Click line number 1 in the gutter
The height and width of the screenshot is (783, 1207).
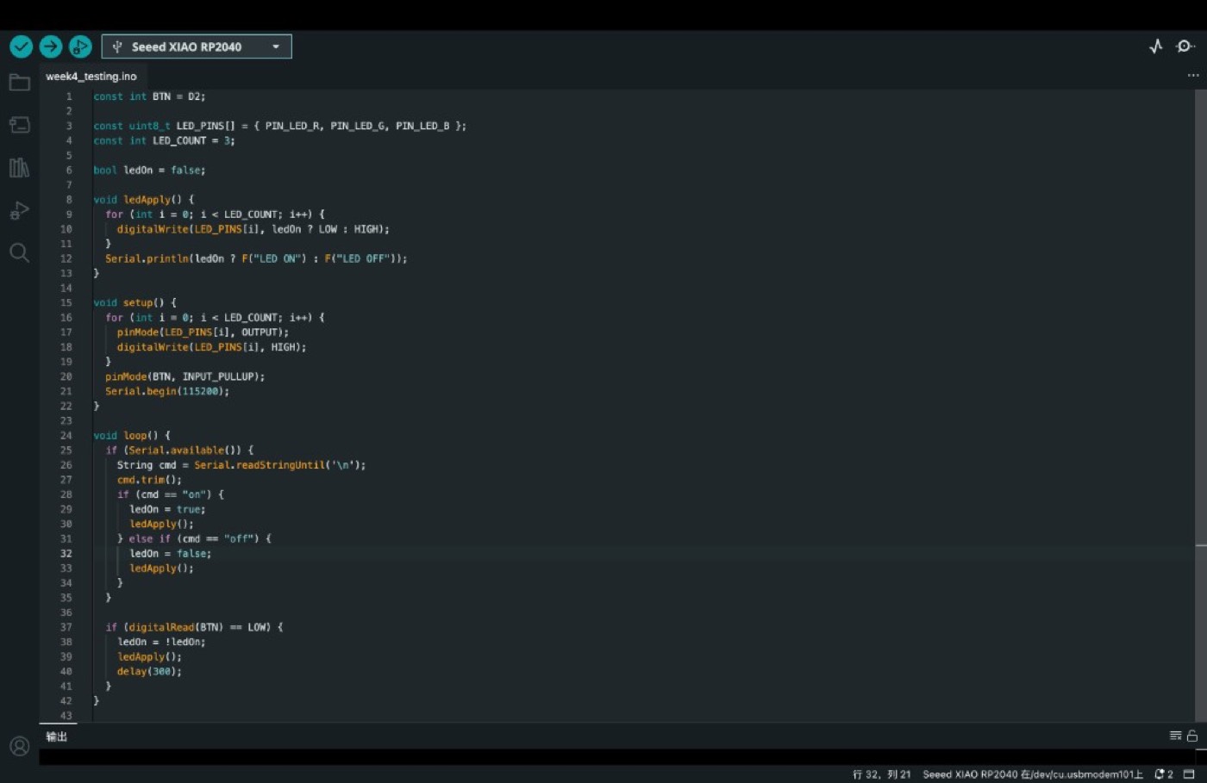point(69,96)
